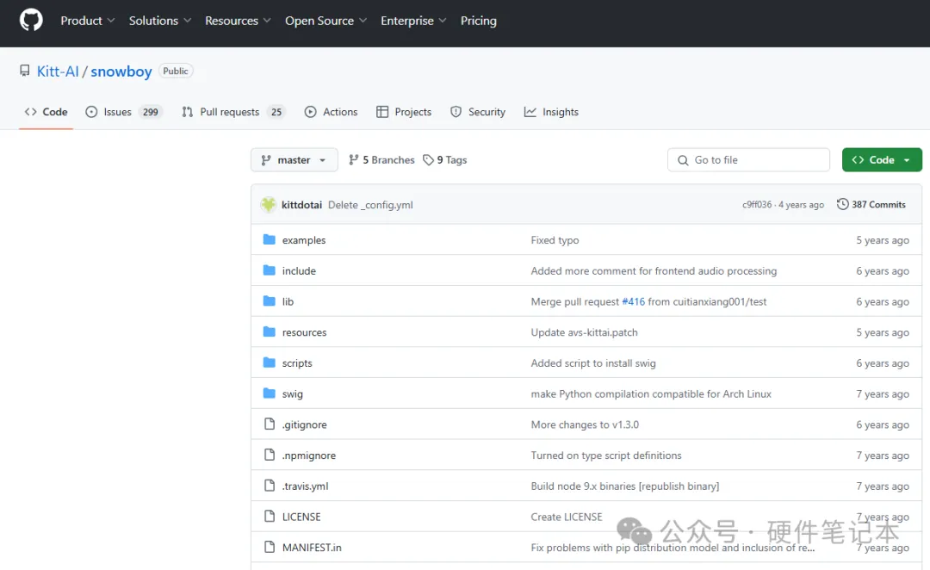Click the Security shield icon

coord(456,112)
